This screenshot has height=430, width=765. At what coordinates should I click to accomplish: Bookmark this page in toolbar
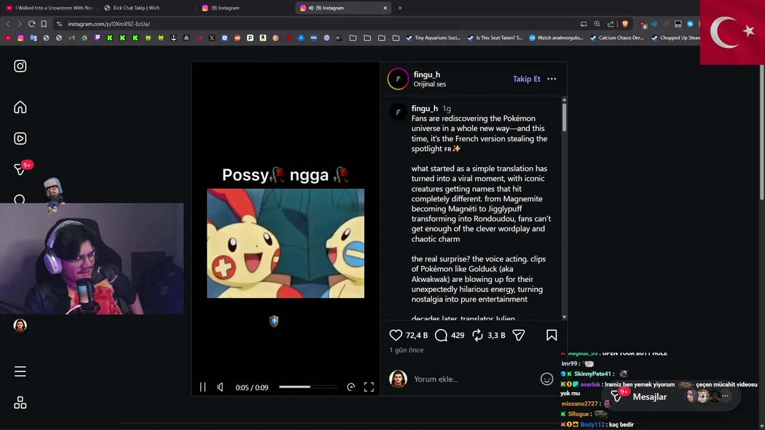pos(44,24)
